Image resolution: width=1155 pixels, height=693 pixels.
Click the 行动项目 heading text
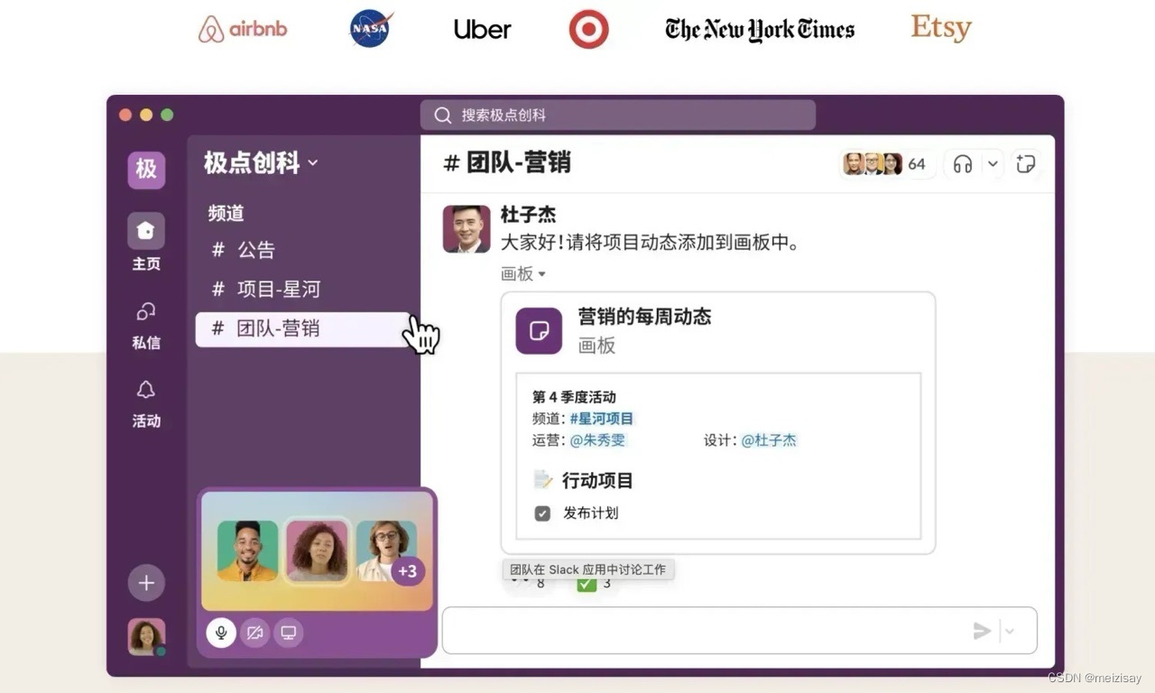(x=597, y=481)
